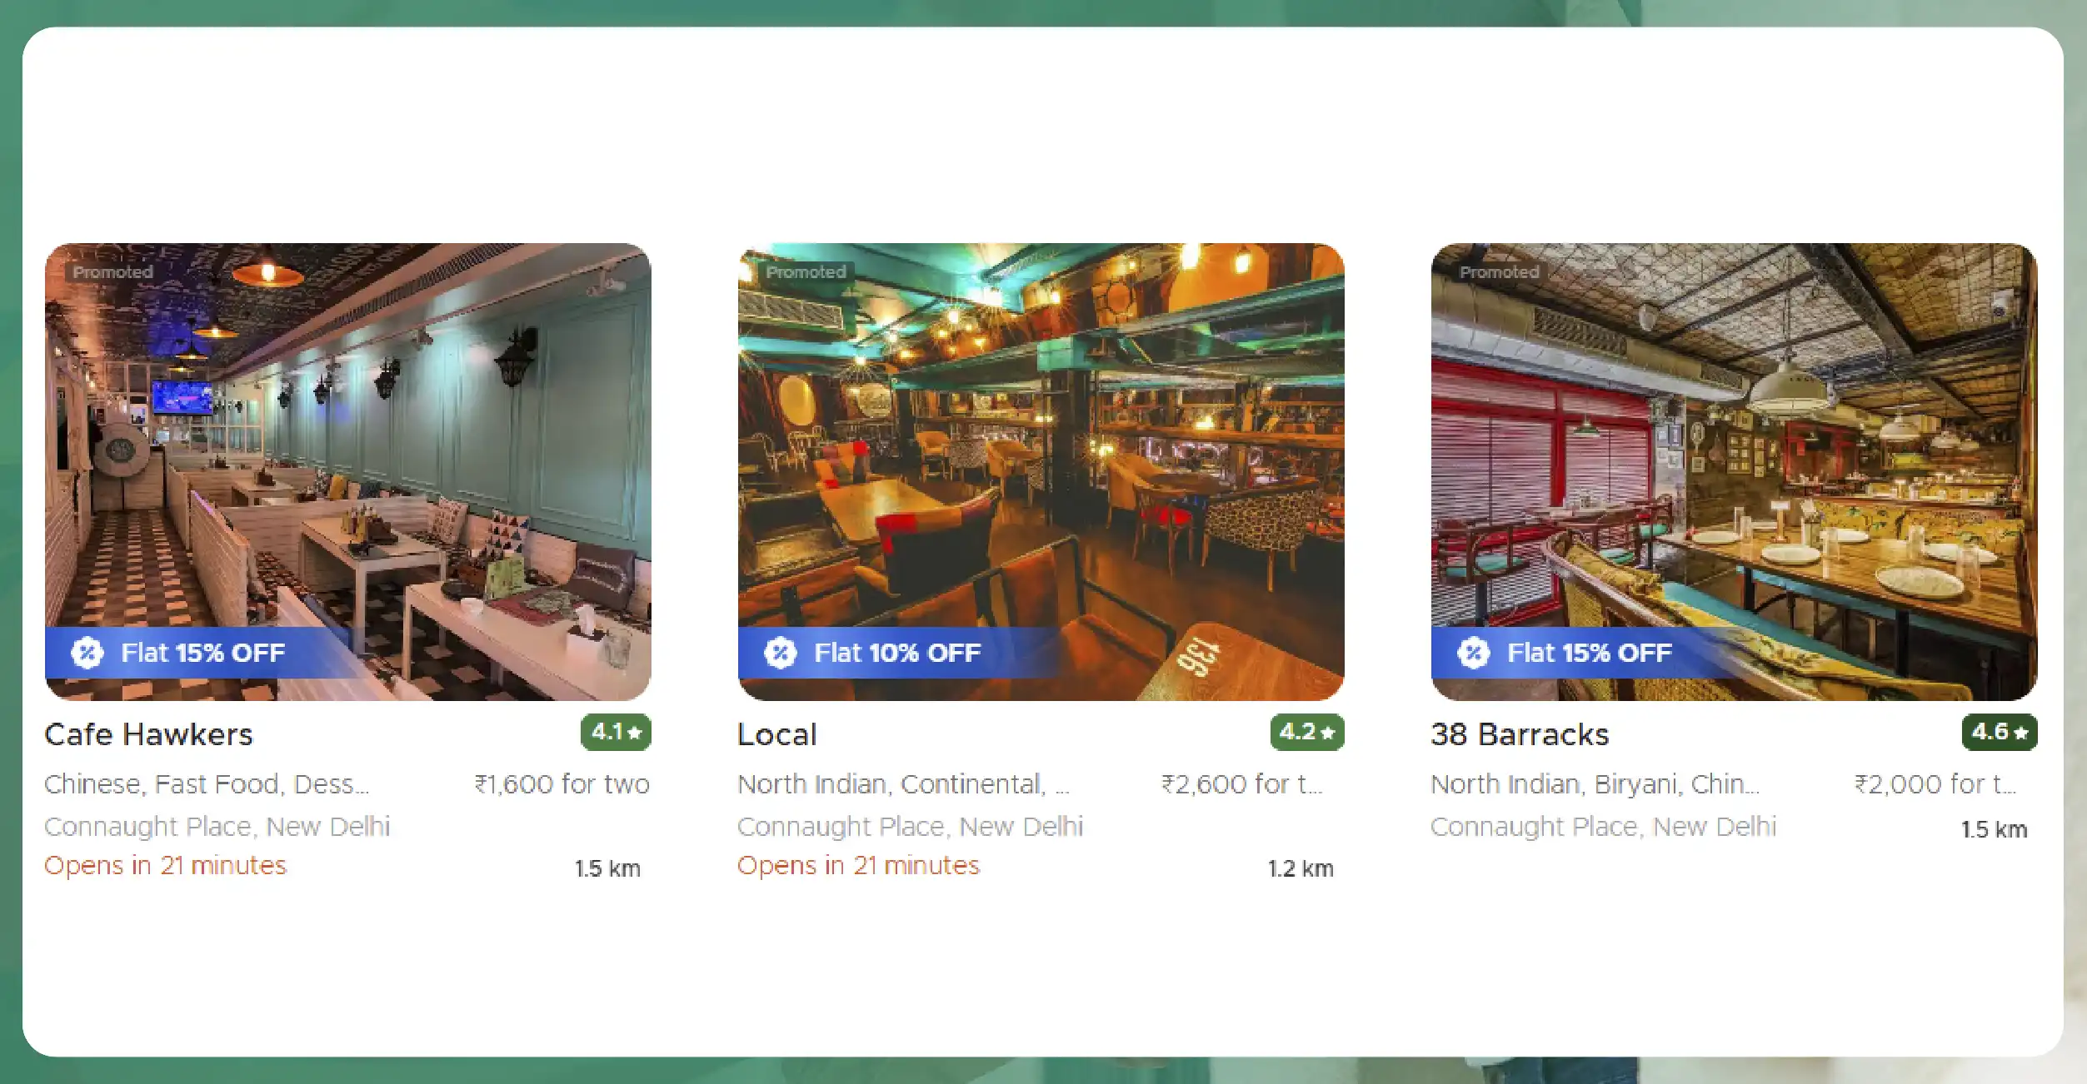Click the 4.2 star rating badge

1307,733
